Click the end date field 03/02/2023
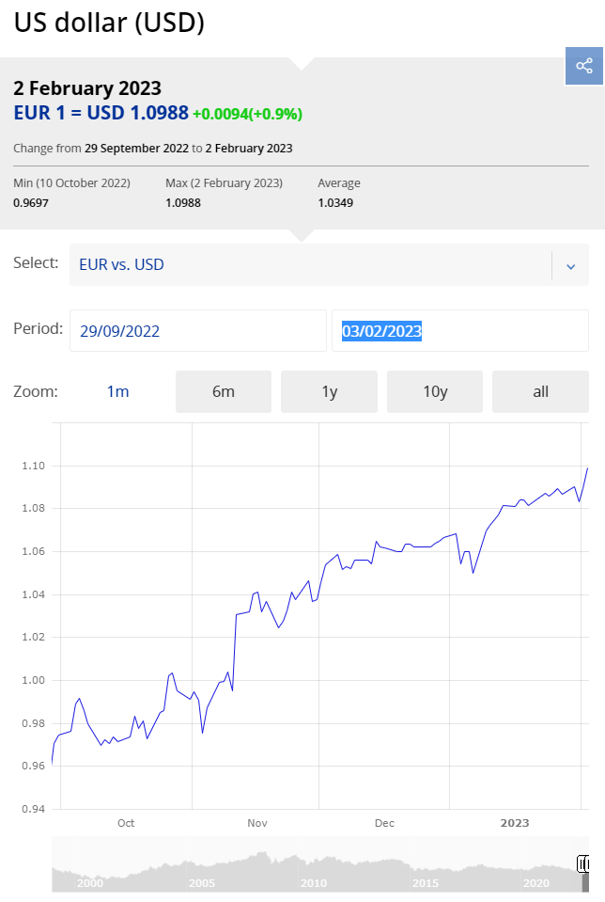 459,331
